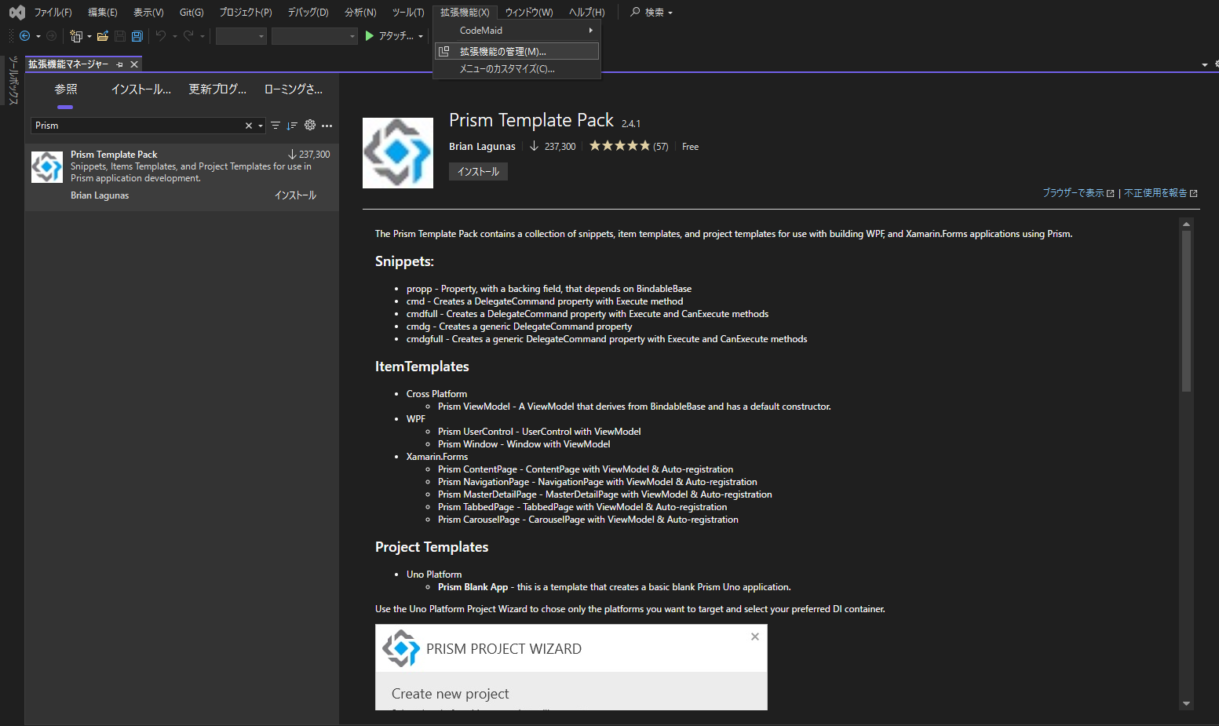Image resolution: width=1219 pixels, height=726 pixels.
Task: Click the Save toolbar icon
Action: (x=120, y=36)
